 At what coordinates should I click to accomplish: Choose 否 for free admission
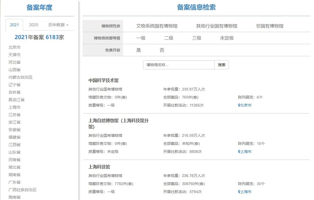[x=162, y=50]
